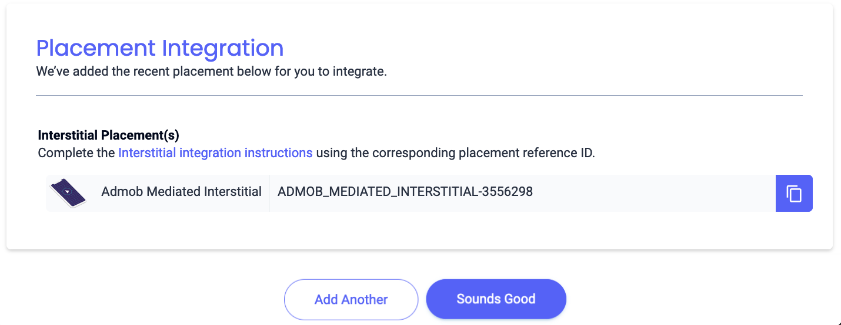Screen dimensions: 841x325
Task: Click the word 'Admob' in placement name
Action: point(121,192)
